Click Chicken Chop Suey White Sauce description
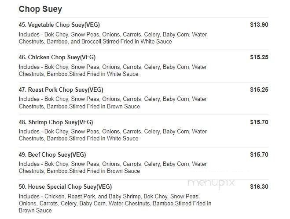This screenshot has width=290, height=219. click(113, 71)
